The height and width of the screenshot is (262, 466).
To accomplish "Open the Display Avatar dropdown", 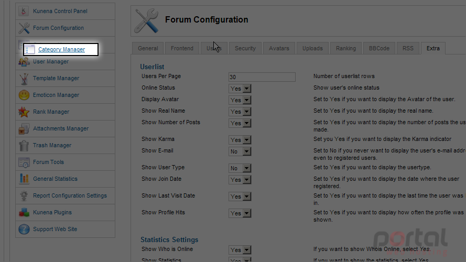I will click(240, 100).
